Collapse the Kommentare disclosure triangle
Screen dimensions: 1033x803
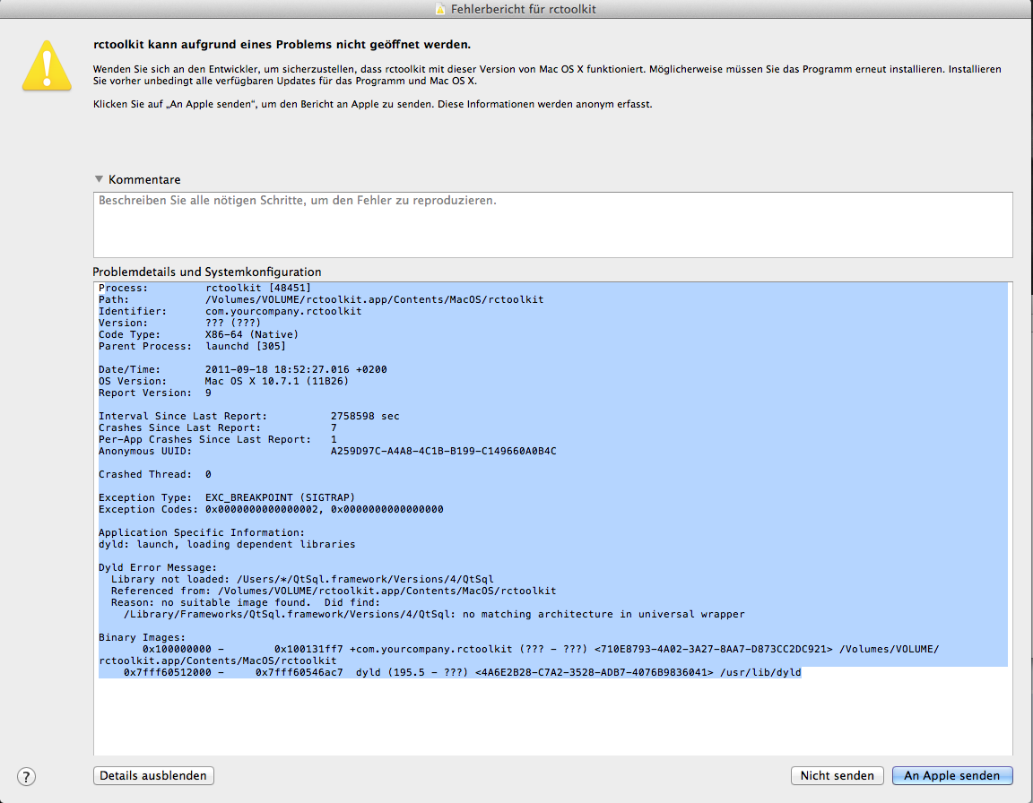click(x=99, y=179)
